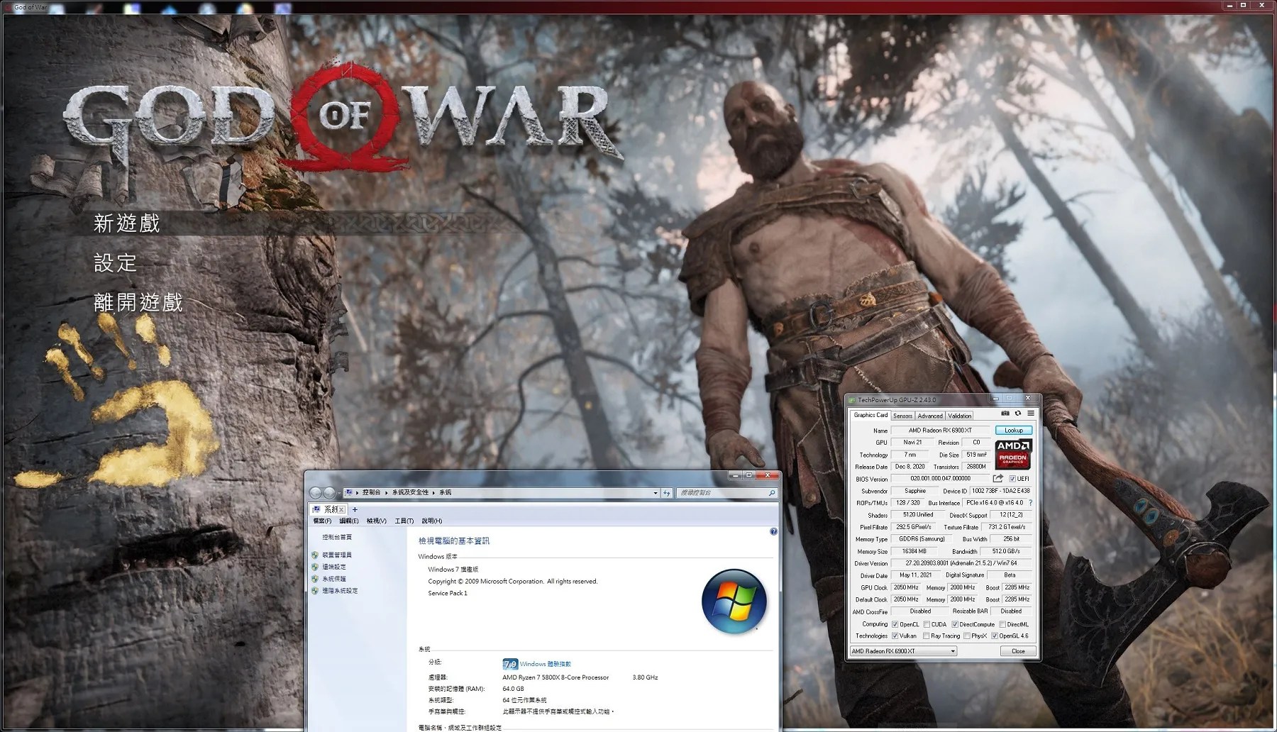
Task: Expand the breadcrumb chevron after 控制台
Action: (x=385, y=492)
